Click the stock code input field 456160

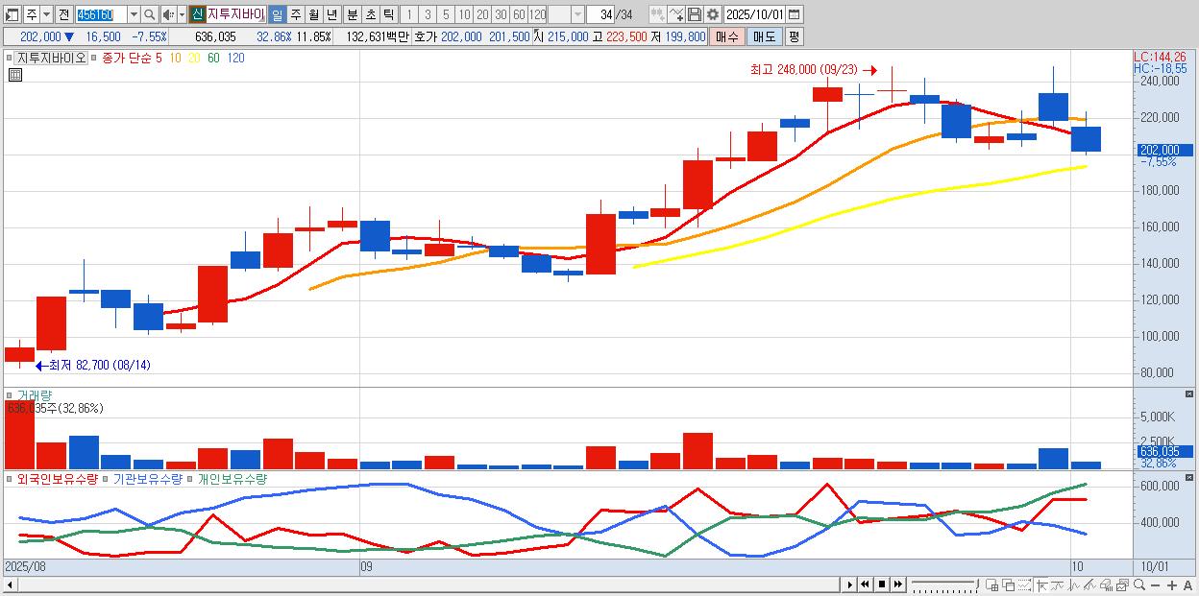coord(100,14)
